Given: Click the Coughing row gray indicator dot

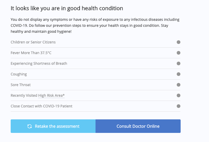Looking at the screenshot, I should (x=179, y=74).
